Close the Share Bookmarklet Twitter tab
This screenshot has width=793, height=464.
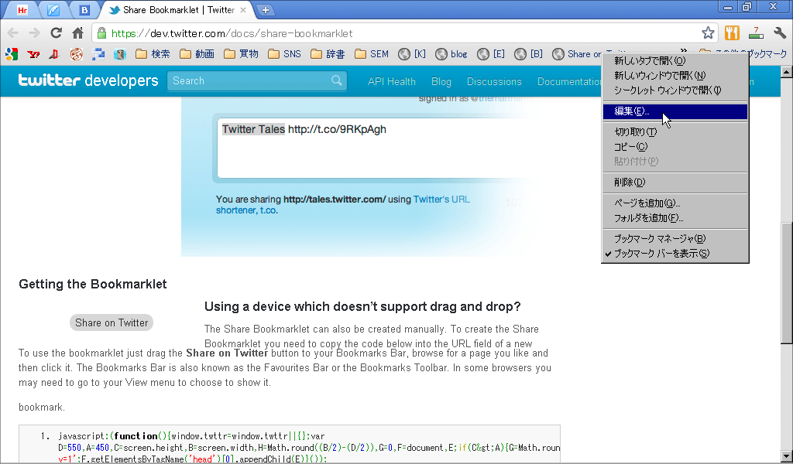coord(243,9)
